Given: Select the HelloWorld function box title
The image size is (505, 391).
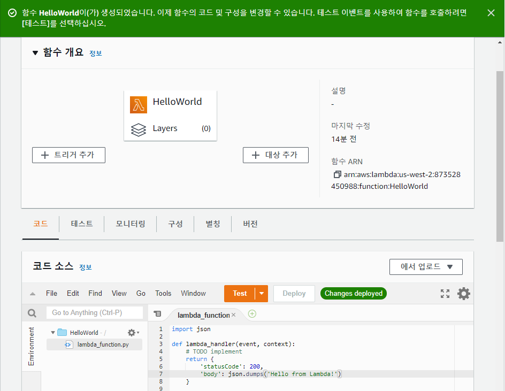Looking at the screenshot, I should click(x=177, y=102).
